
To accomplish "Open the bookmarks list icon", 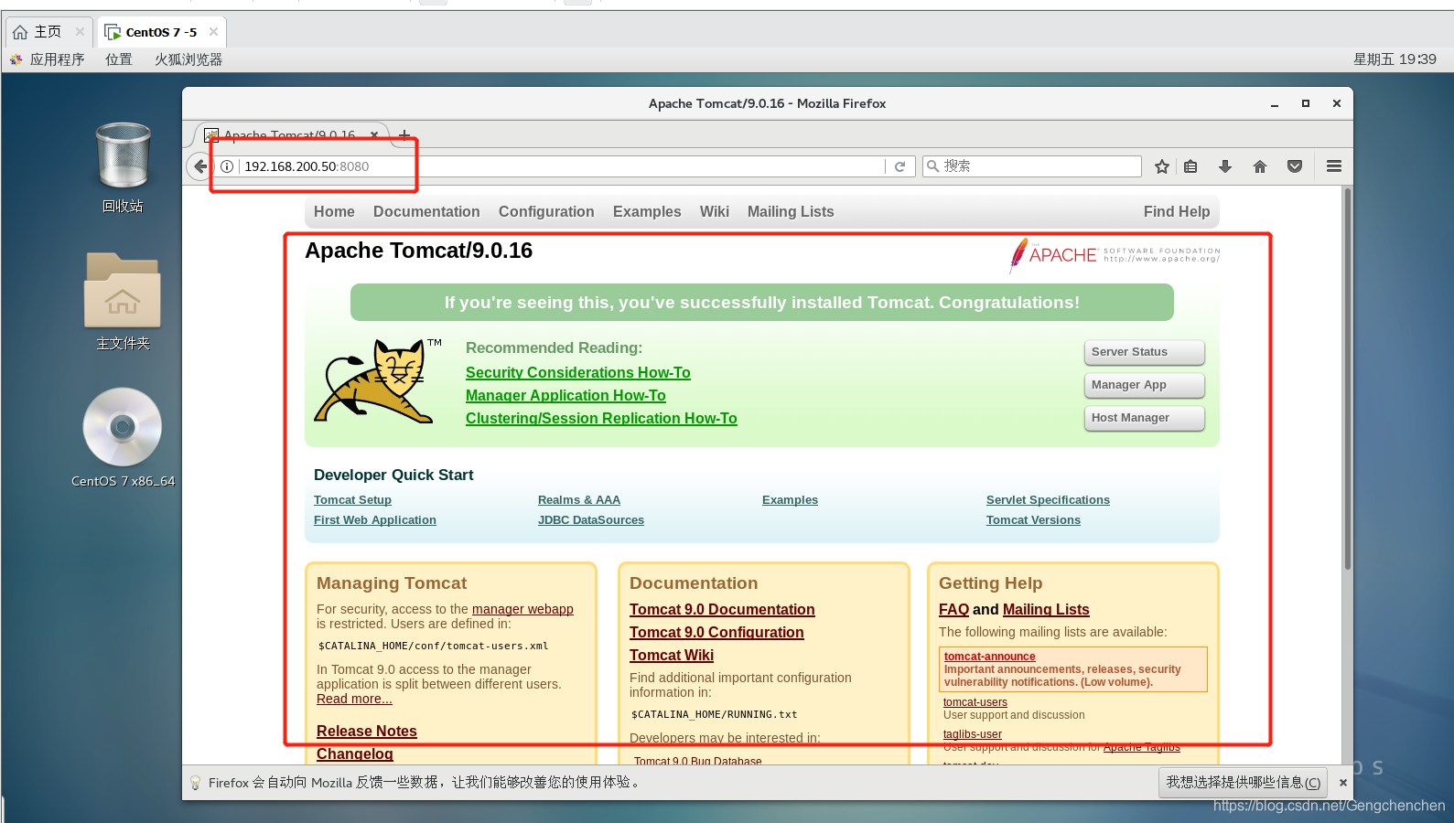I will pyautogui.click(x=1190, y=166).
